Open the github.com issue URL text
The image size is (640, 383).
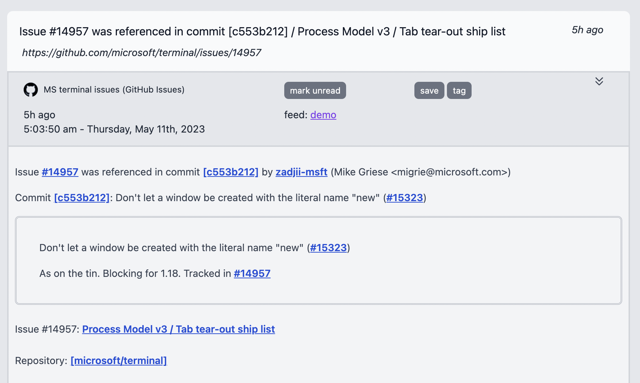click(142, 53)
